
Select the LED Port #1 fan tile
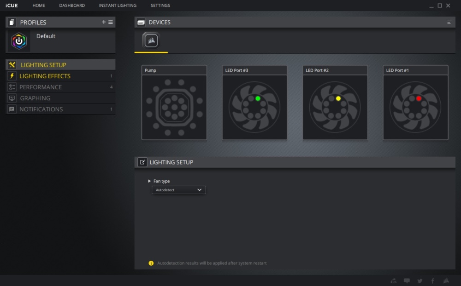[415, 103]
